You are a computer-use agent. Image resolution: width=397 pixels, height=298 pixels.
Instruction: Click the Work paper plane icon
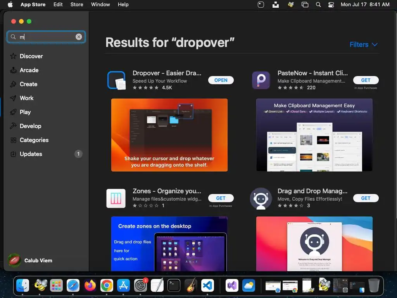tap(13, 98)
